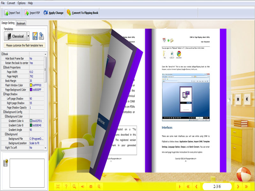
Task: Select the Page Shadow Opacity value 1
Action: (x=36, y=107)
